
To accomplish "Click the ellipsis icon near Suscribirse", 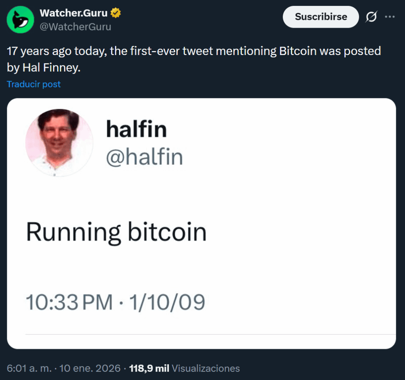I will 390,17.
